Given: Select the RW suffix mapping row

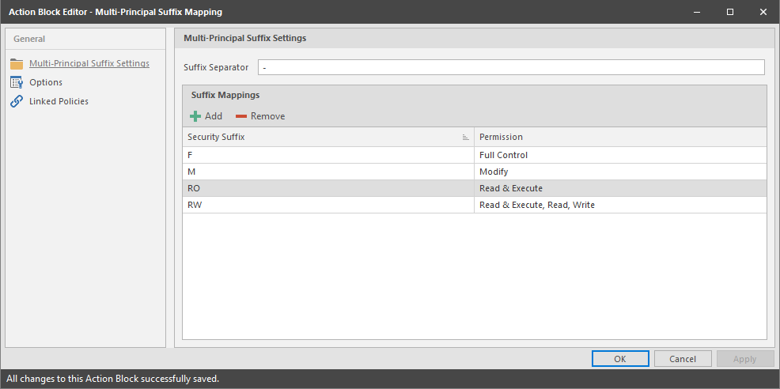Looking at the screenshot, I should (328, 205).
